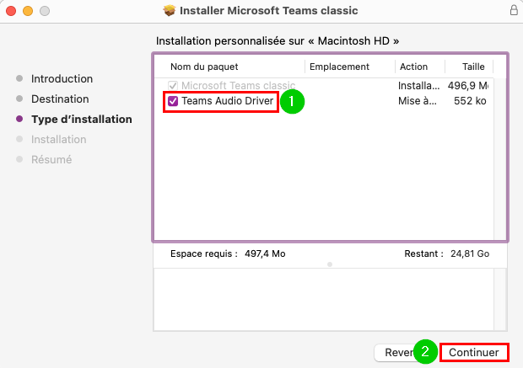Click the lock icon in title bar
Screen dimensions: 523x368
[x=514, y=10]
